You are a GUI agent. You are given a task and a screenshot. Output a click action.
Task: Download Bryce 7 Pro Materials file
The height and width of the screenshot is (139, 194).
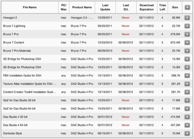click(187, 51)
